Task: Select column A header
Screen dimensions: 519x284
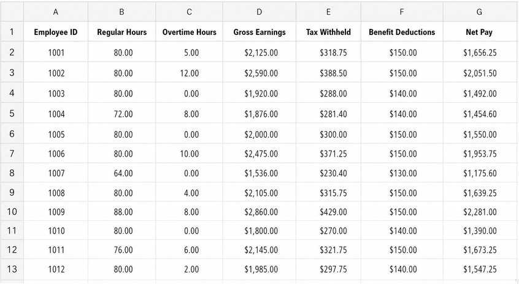Action: (x=56, y=12)
